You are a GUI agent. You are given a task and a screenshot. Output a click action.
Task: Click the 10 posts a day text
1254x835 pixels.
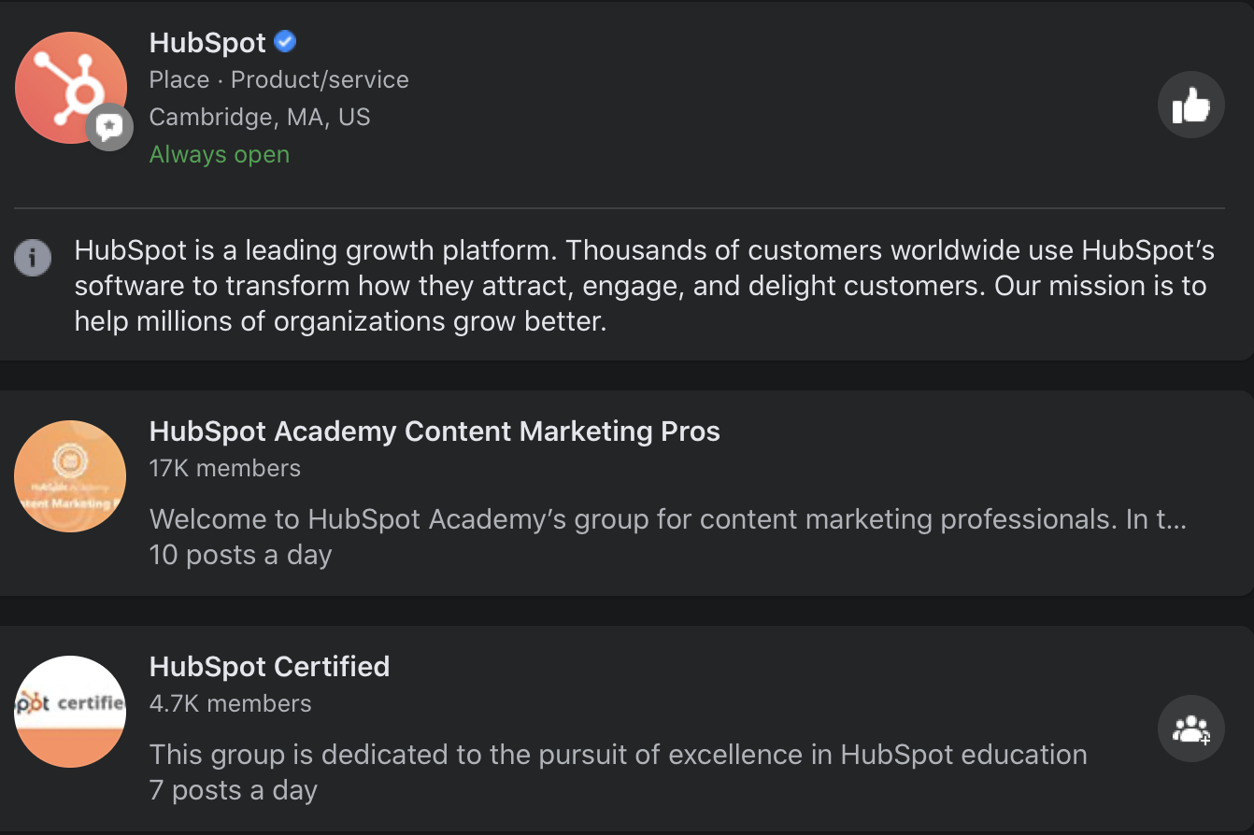coord(241,556)
